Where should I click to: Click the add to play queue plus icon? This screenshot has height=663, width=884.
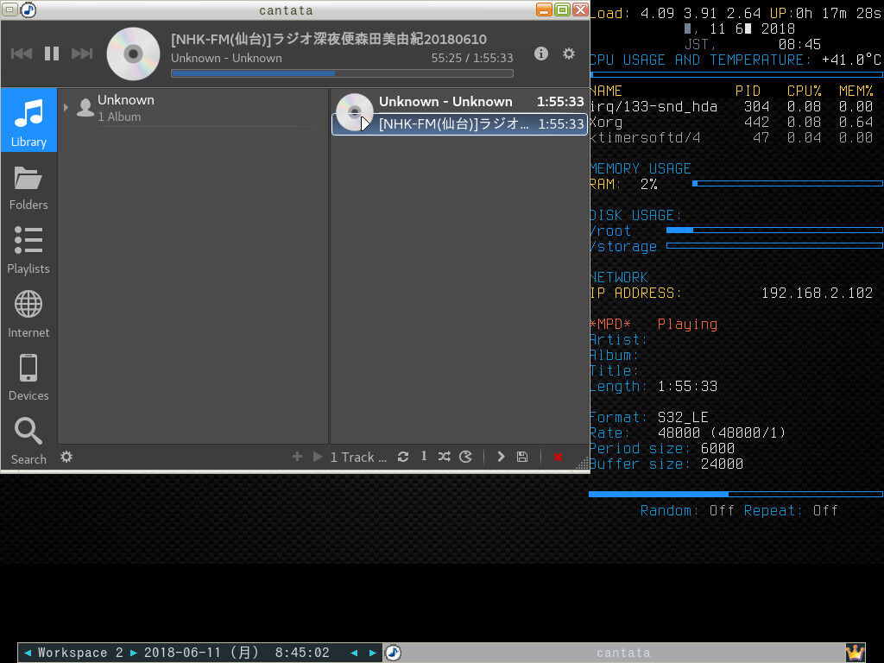click(298, 457)
